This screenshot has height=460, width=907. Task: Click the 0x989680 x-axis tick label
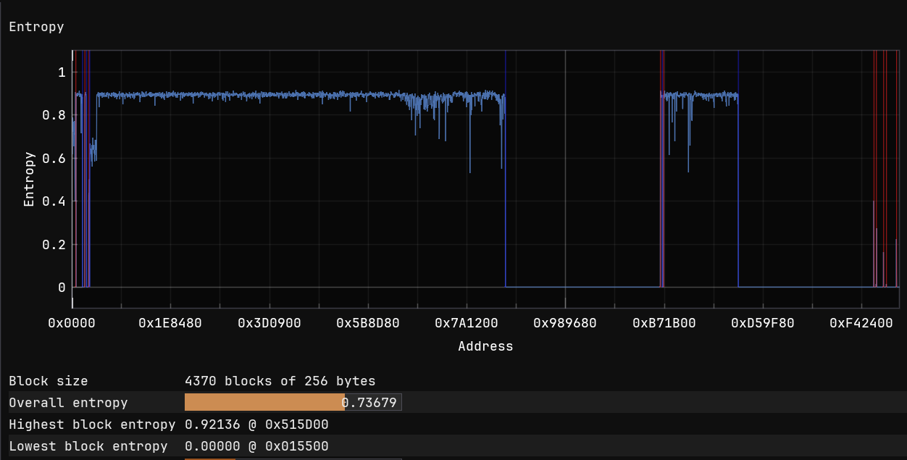point(565,323)
